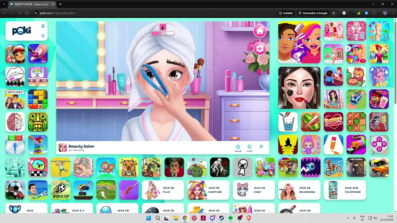Click the pink home button in the game
Screen dimensions: 397x223
[x=260, y=31]
